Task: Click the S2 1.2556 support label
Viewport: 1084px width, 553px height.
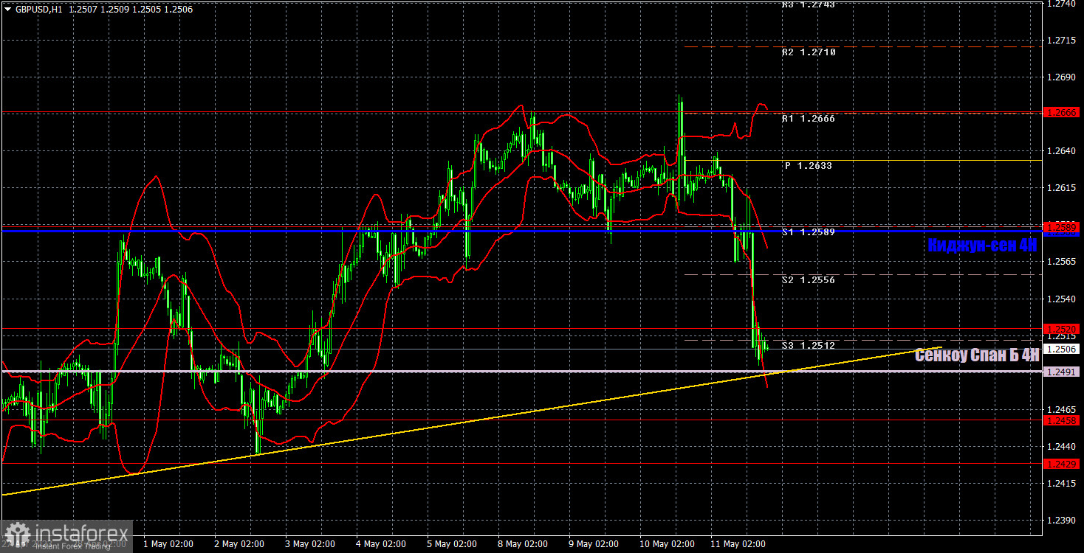Action: (x=809, y=280)
